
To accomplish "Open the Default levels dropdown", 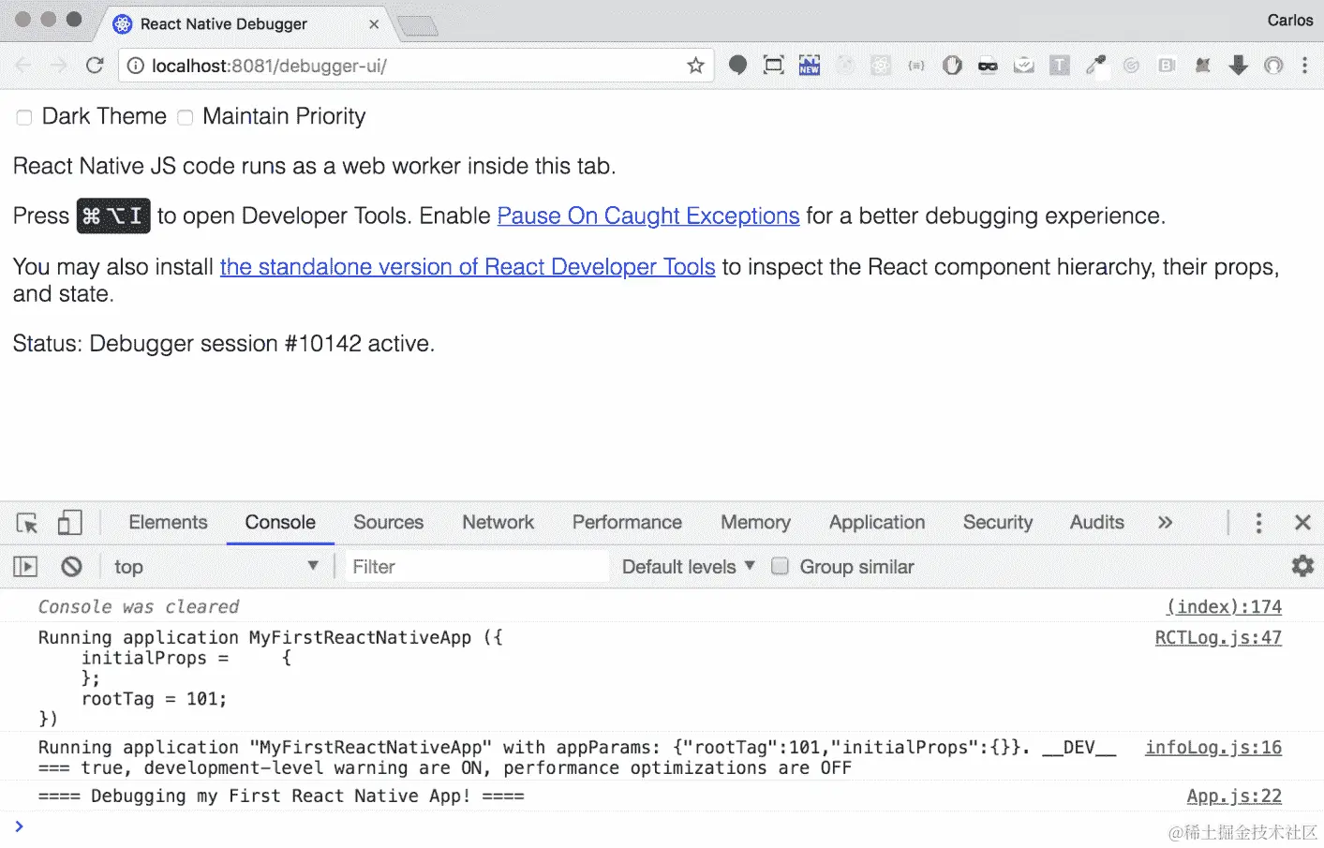I will pos(688,566).
